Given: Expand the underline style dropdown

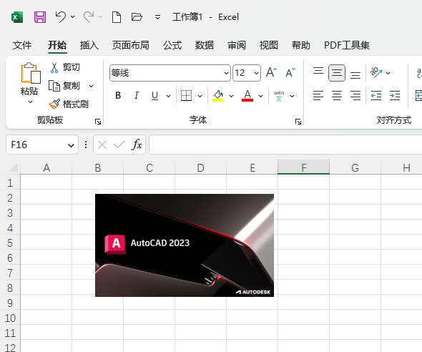Looking at the screenshot, I should [x=169, y=96].
